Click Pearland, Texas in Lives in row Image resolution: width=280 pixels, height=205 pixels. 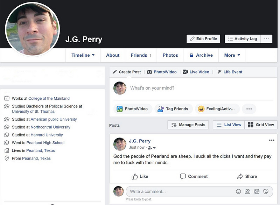pyautogui.click(x=41, y=150)
